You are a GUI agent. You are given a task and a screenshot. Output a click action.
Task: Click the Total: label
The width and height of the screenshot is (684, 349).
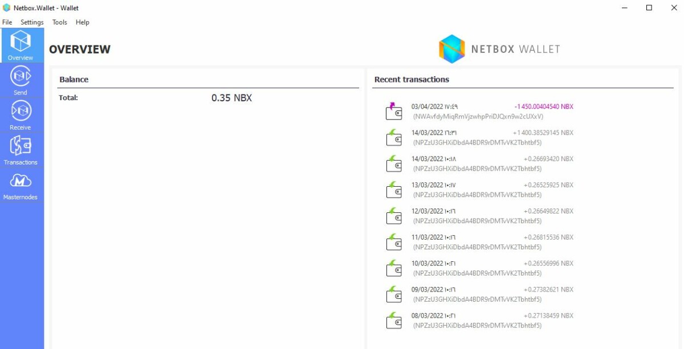[68, 98]
